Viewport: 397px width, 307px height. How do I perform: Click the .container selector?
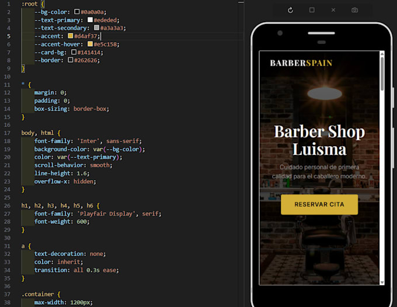point(38,294)
